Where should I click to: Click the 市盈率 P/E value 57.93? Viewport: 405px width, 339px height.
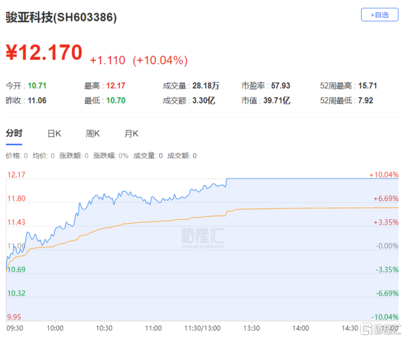click(x=281, y=86)
